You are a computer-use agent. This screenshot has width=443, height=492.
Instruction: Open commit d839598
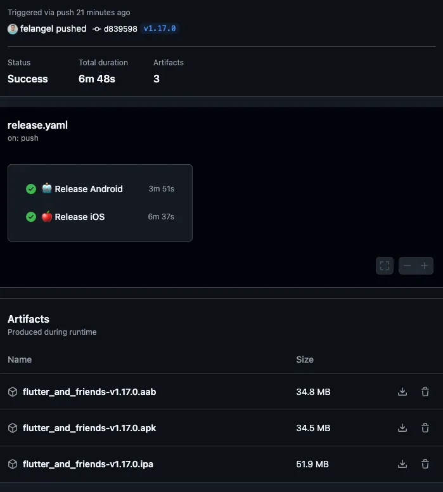coord(120,29)
